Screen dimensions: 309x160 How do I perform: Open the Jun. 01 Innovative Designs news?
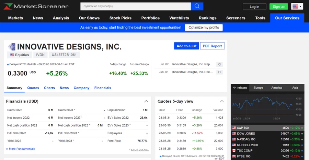tap(192, 72)
